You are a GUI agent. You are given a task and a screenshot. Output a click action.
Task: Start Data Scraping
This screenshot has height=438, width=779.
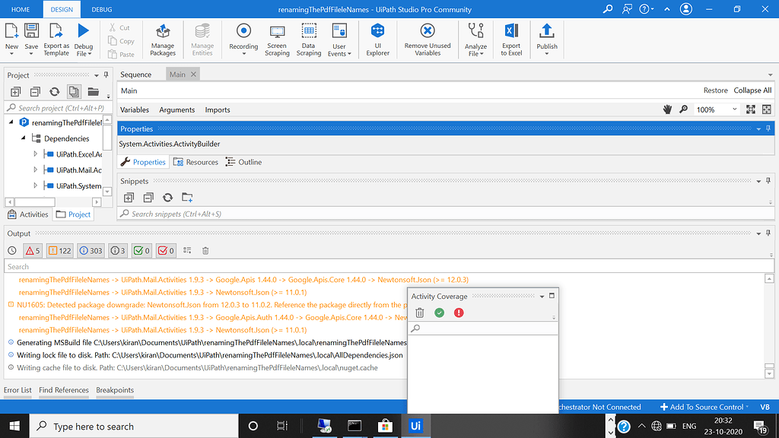coord(308,38)
